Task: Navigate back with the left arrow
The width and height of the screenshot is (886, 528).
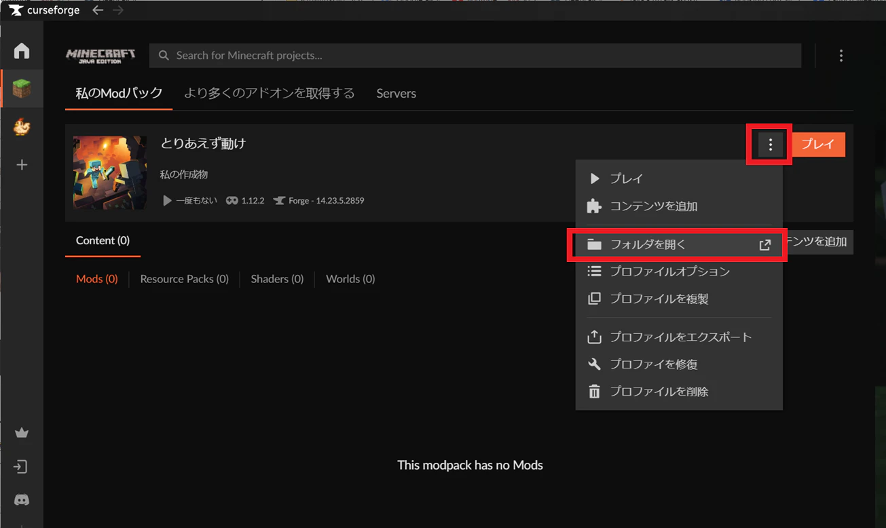Action: [x=98, y=10]
